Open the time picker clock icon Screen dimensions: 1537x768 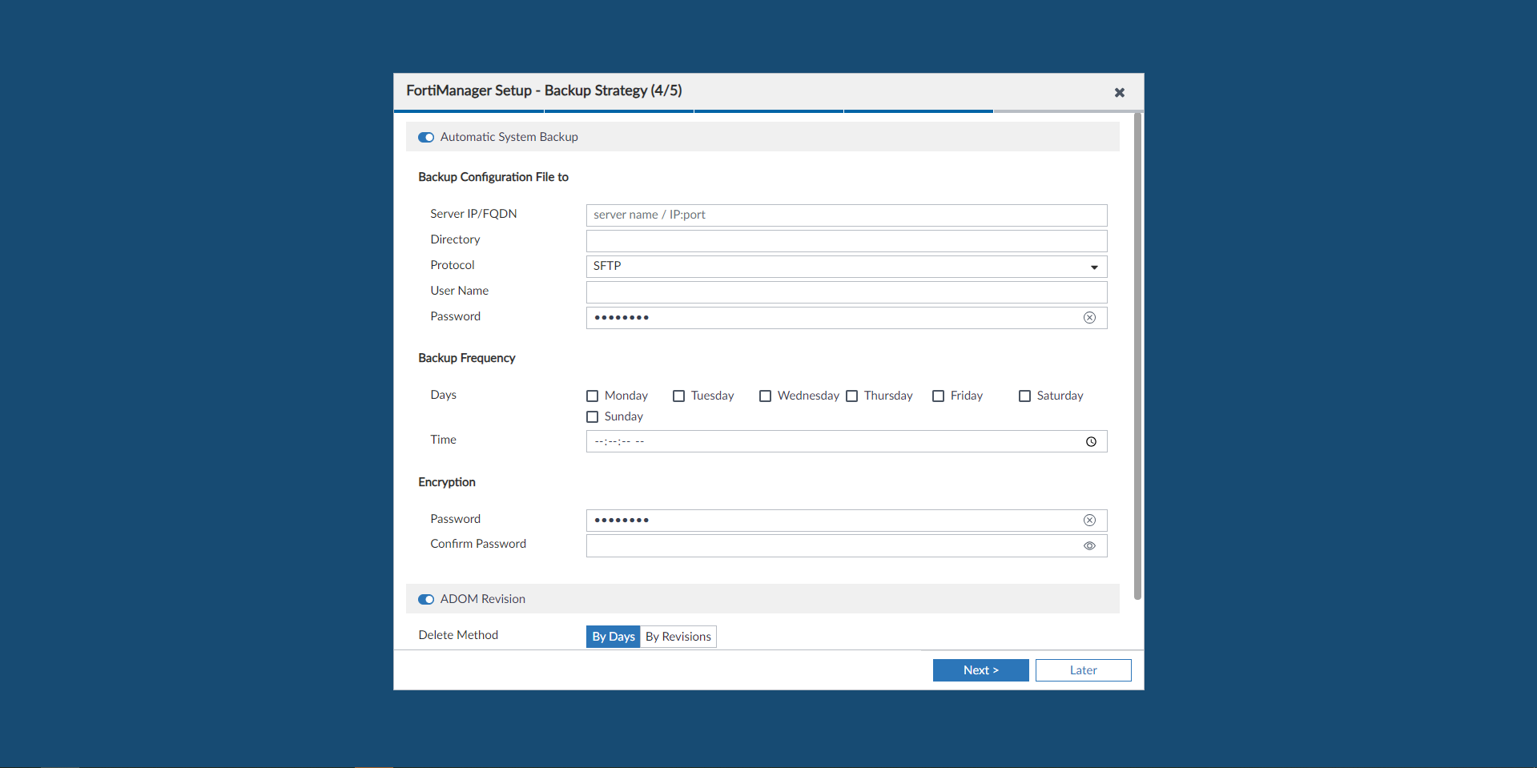[1090, 442]
